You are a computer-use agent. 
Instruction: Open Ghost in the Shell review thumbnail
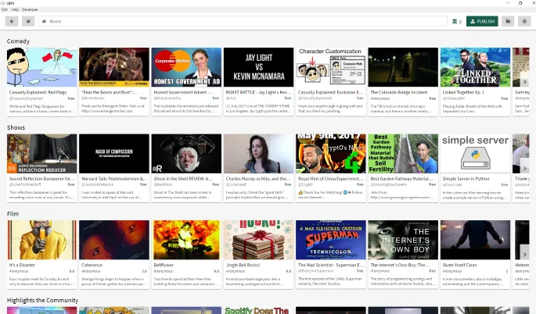pyautogui.click(x=186, y=154)
